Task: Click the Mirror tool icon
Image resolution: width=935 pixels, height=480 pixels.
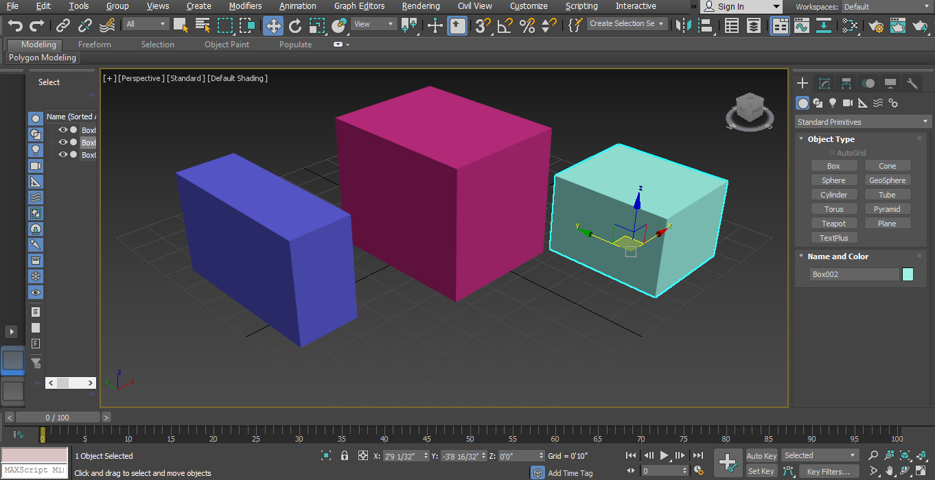Action: pyautogui.click(x=682, y=26)
